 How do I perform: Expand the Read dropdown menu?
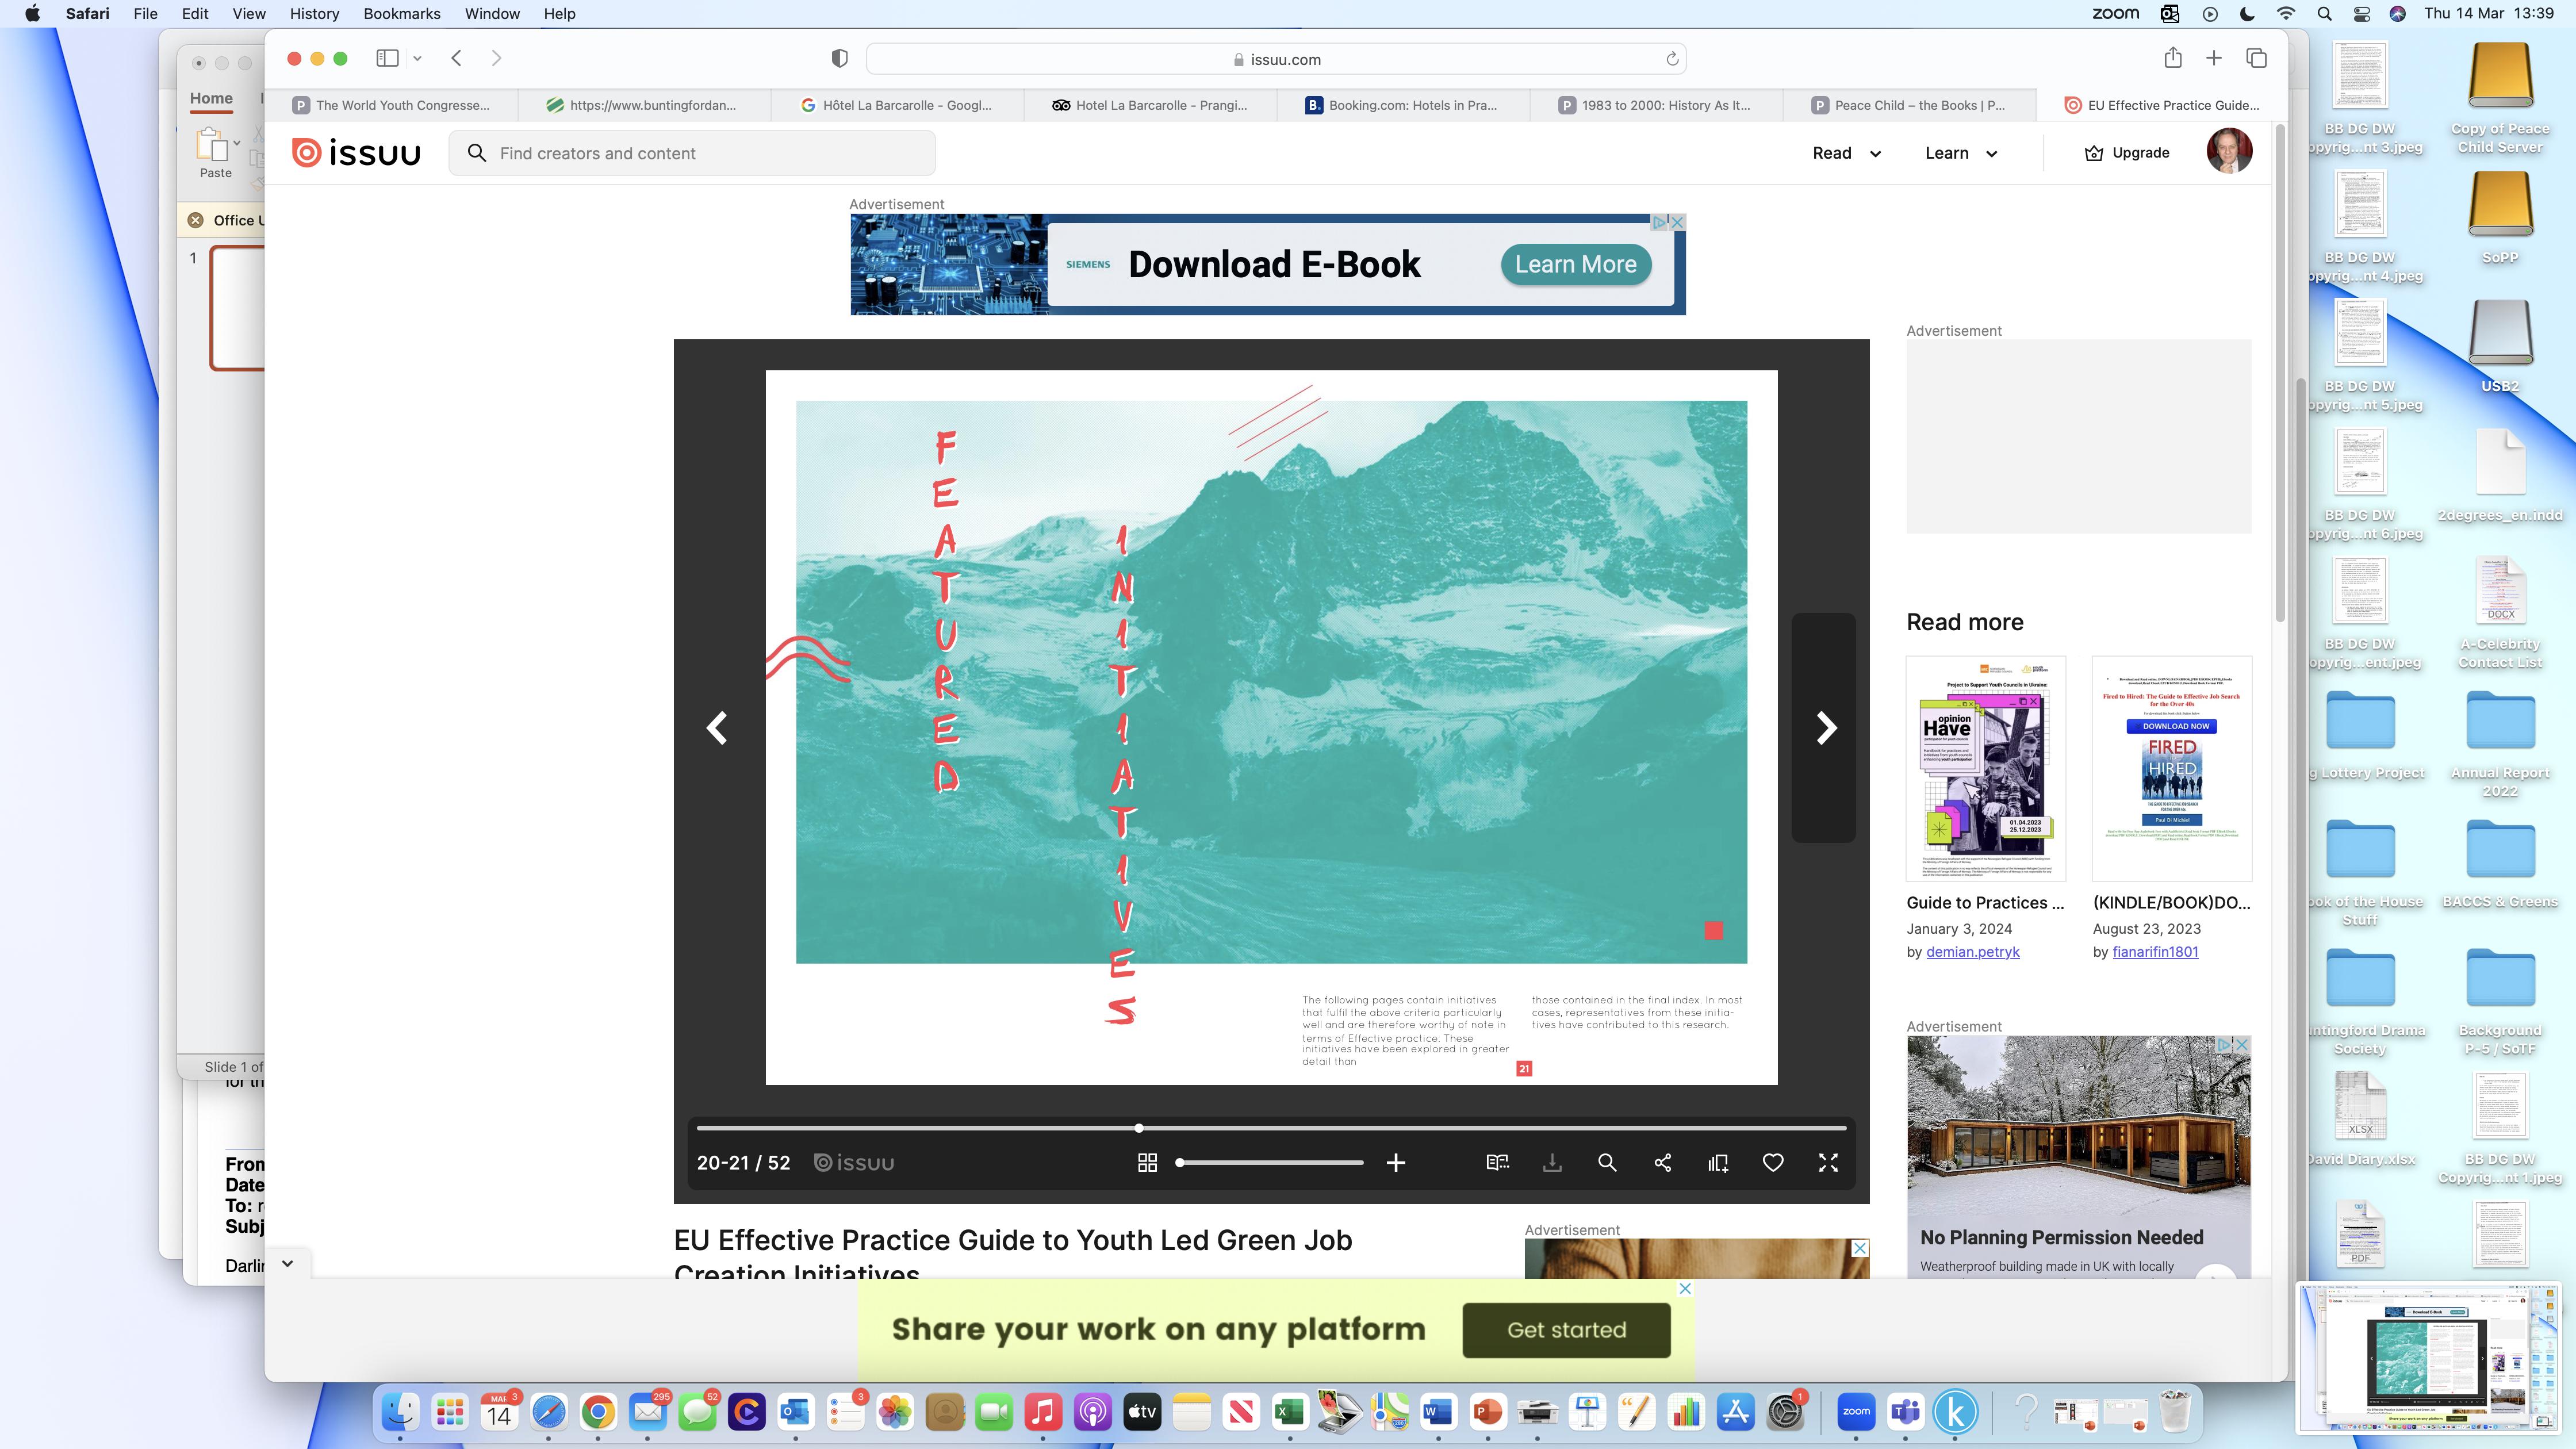(x=1846, y=153)
